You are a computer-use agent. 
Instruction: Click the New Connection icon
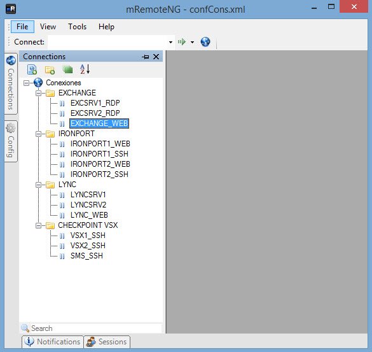click(x=32, y=69)
